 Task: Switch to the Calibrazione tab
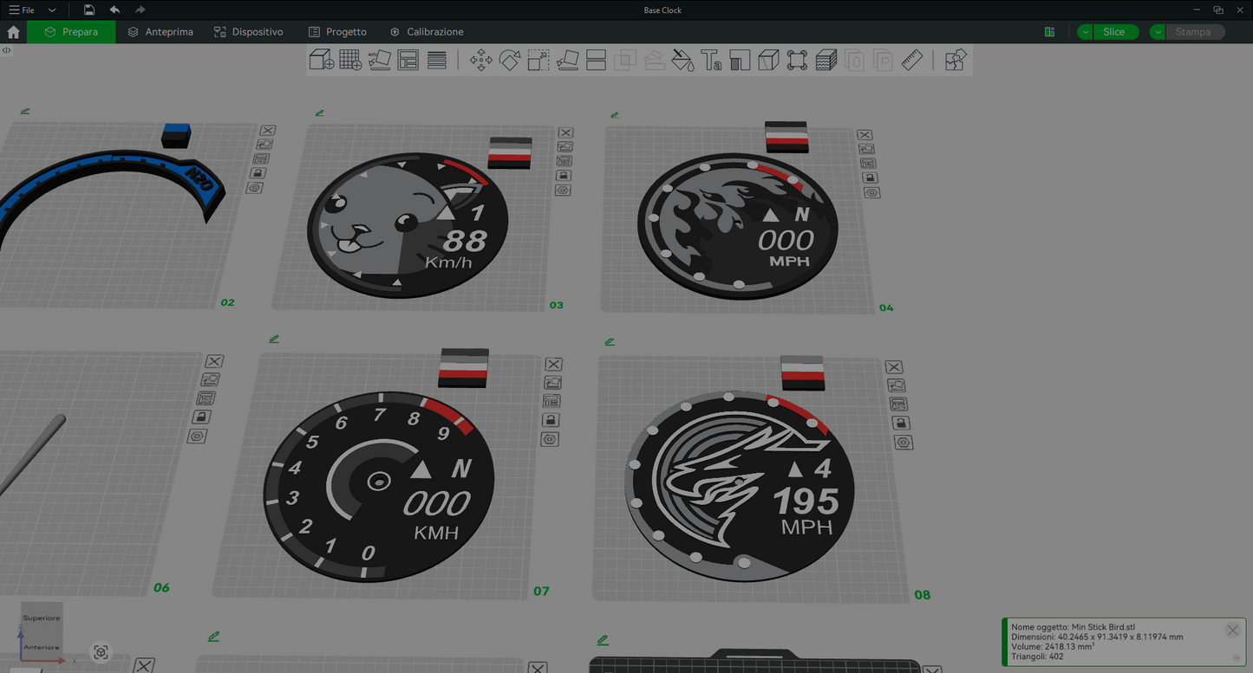click(x=427, y=32)
